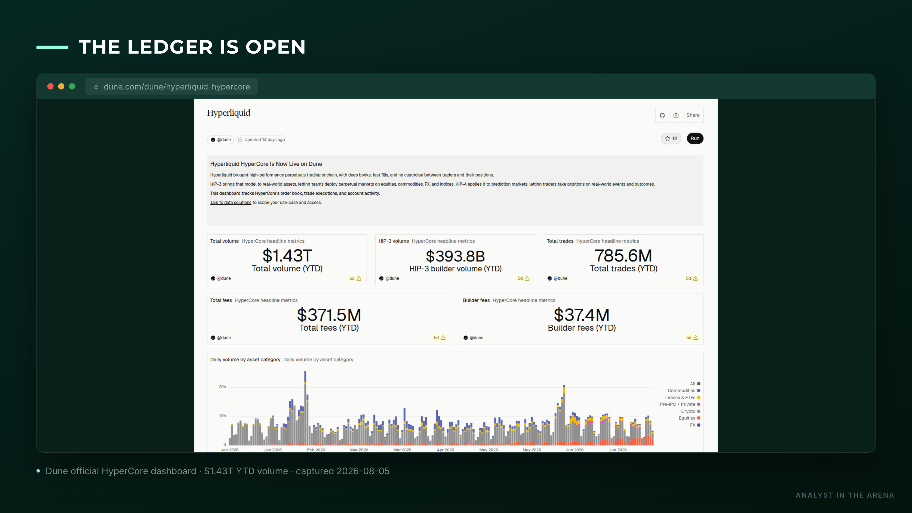
Task: Click the Updated 14 days ago badge
Action: (x=261, y=140)
